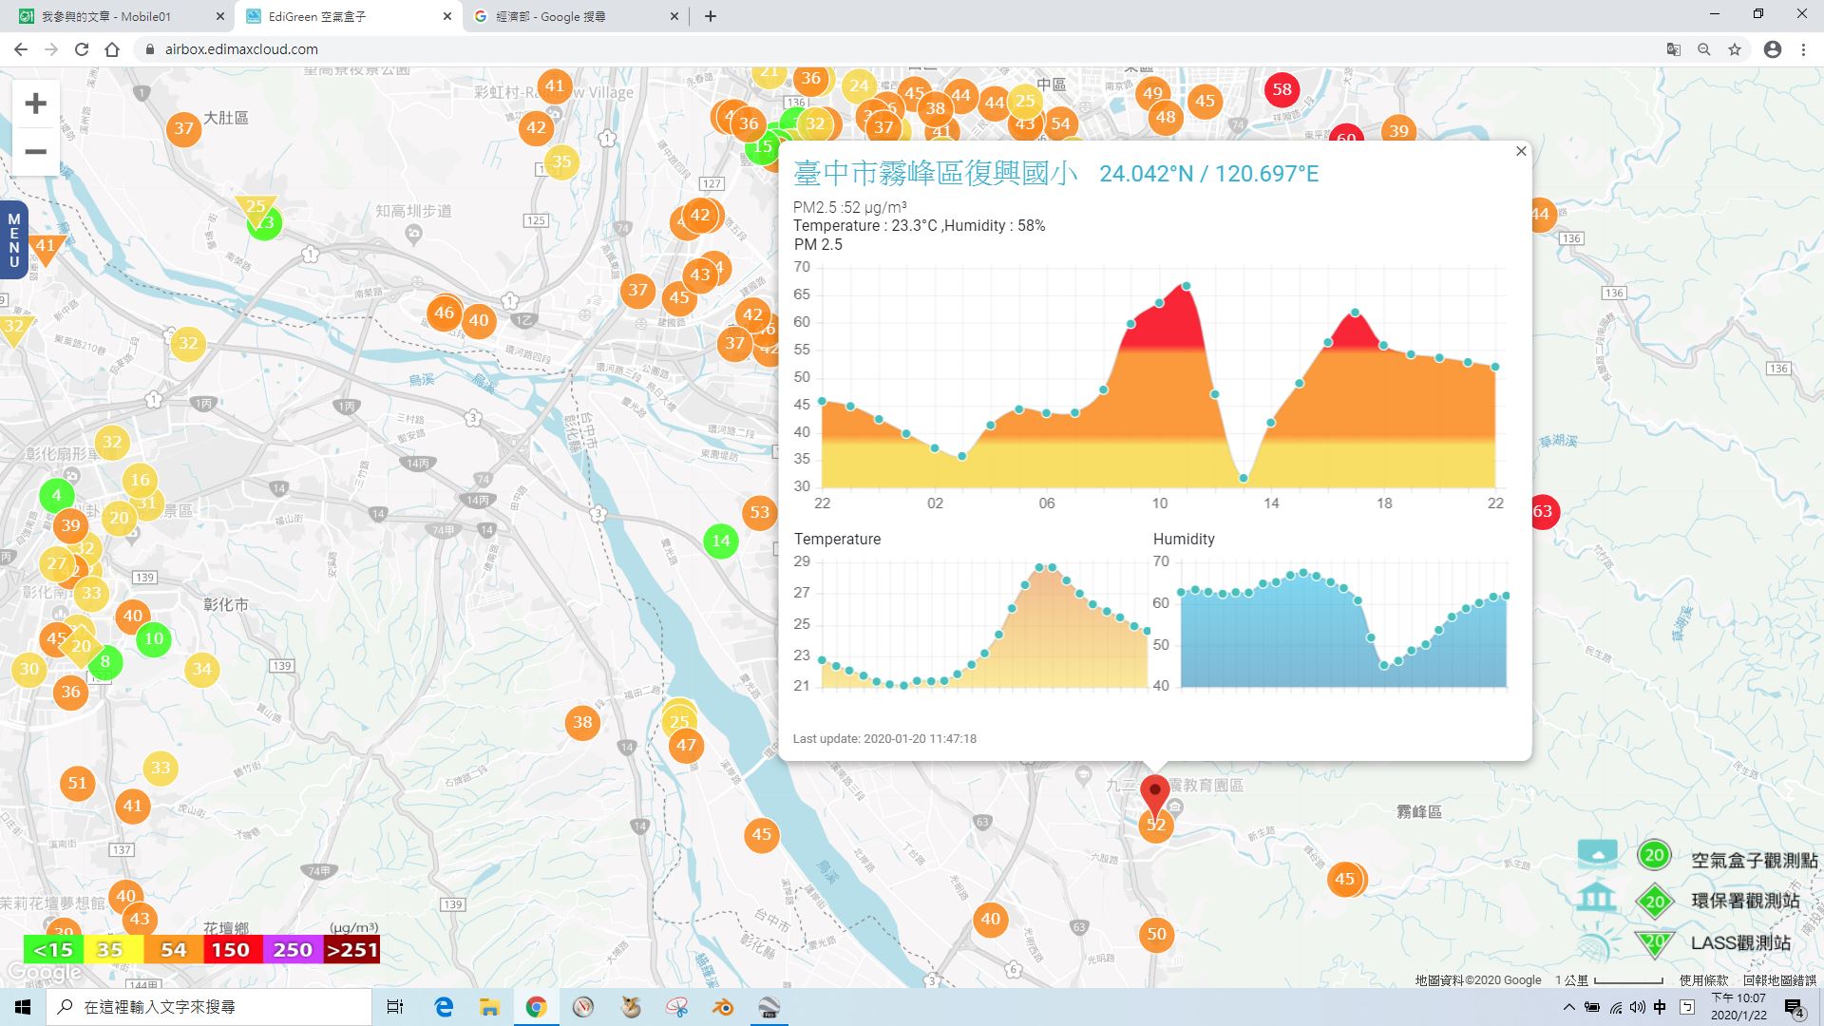Open Task View on taskbar
Image resolution: width=1824 pixels, height=1026 pixels.
(395, 1007)
